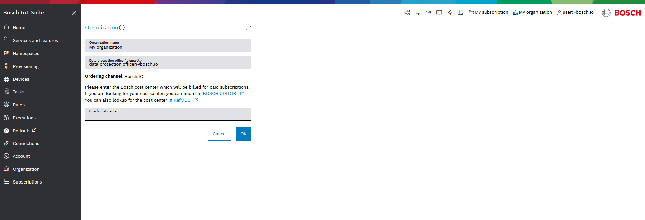Click the Executions sidebar icon
645x220 pixels.
click(6, 118)
